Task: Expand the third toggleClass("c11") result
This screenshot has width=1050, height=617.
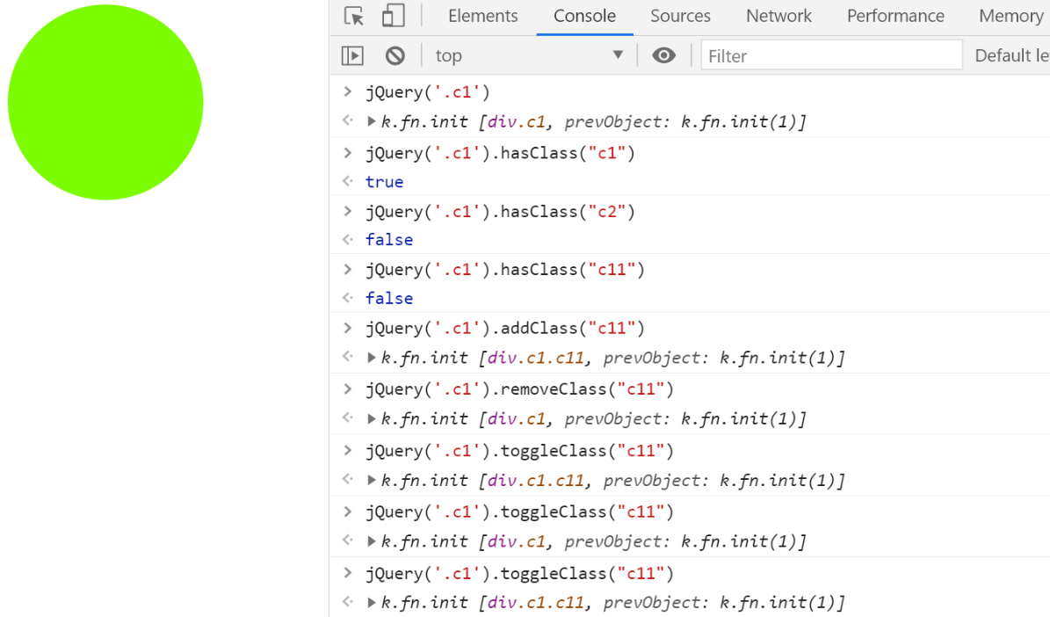Action: tap(371, 603)
